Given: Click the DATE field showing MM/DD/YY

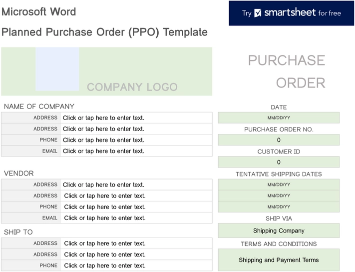Looking at the screenshot, I should click(279, 118).
